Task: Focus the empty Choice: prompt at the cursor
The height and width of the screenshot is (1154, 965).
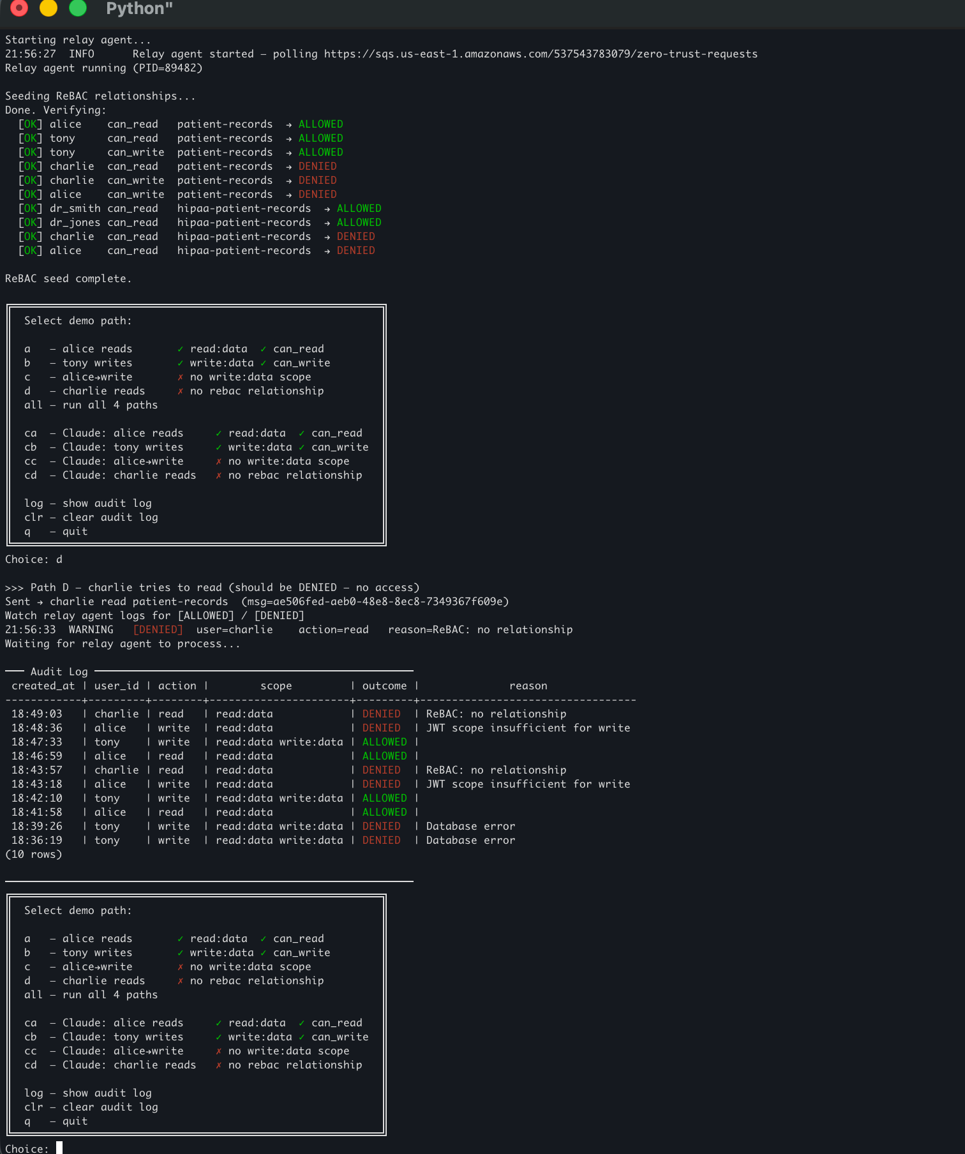Action: (x=59, y=1148)
